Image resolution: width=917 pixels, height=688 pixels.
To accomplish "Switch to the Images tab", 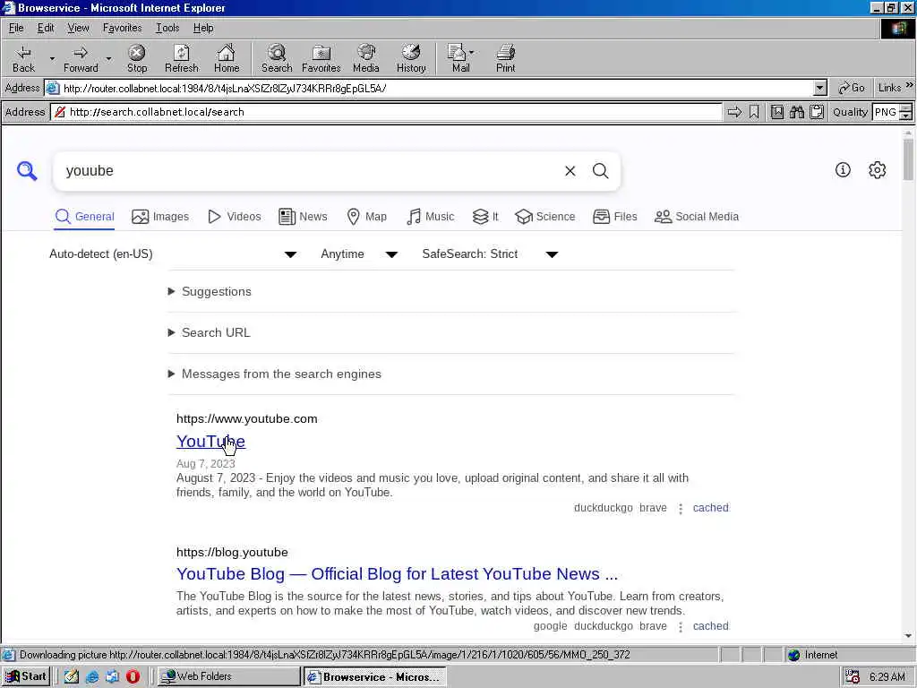I will click(x=160, y=217).
